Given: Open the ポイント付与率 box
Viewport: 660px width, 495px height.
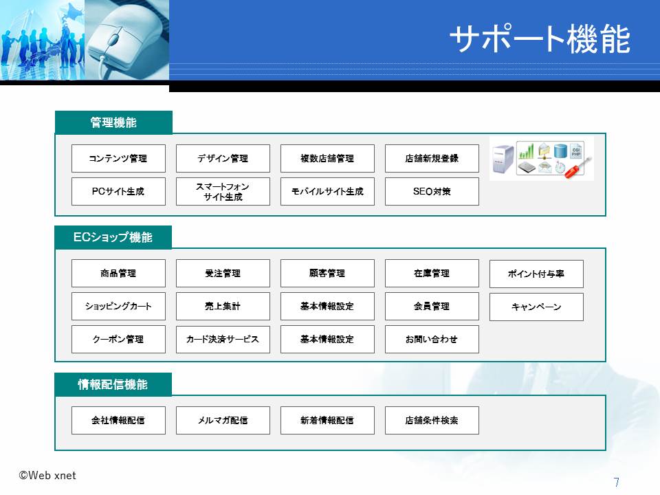Looking at the screenshot, I should [536, 274].
